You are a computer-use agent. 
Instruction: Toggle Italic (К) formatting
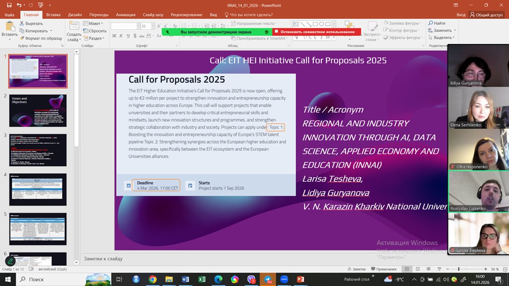click(x=121, y=36)
